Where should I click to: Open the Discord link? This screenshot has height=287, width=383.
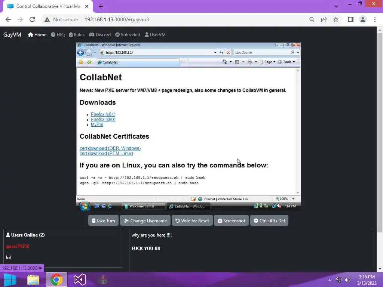[100, 35]
